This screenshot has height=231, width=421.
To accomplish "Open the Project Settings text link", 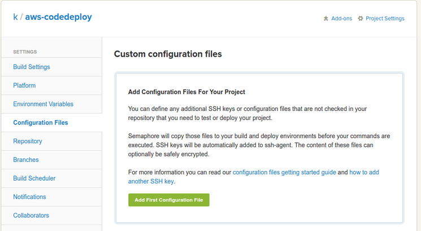I will click(x=385, y=19).
